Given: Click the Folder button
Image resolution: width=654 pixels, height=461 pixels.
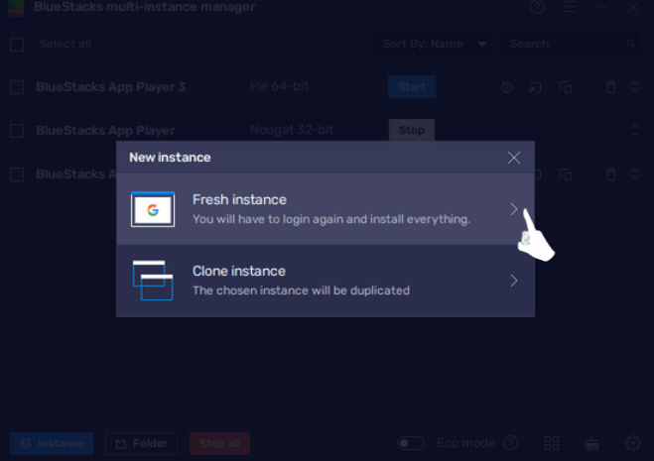Looking at the screenshot, I should tap(141, 443).
